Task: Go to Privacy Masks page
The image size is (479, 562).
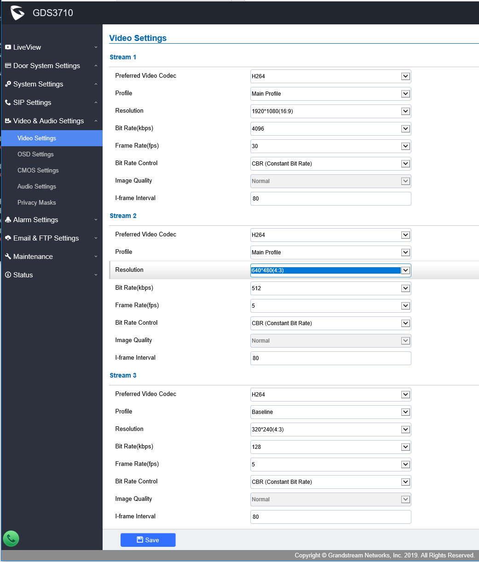Action: (37, 203)
